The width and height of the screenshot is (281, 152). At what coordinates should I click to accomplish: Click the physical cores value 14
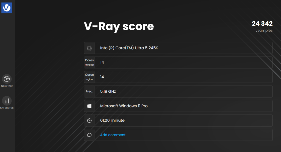pos(102,62)
